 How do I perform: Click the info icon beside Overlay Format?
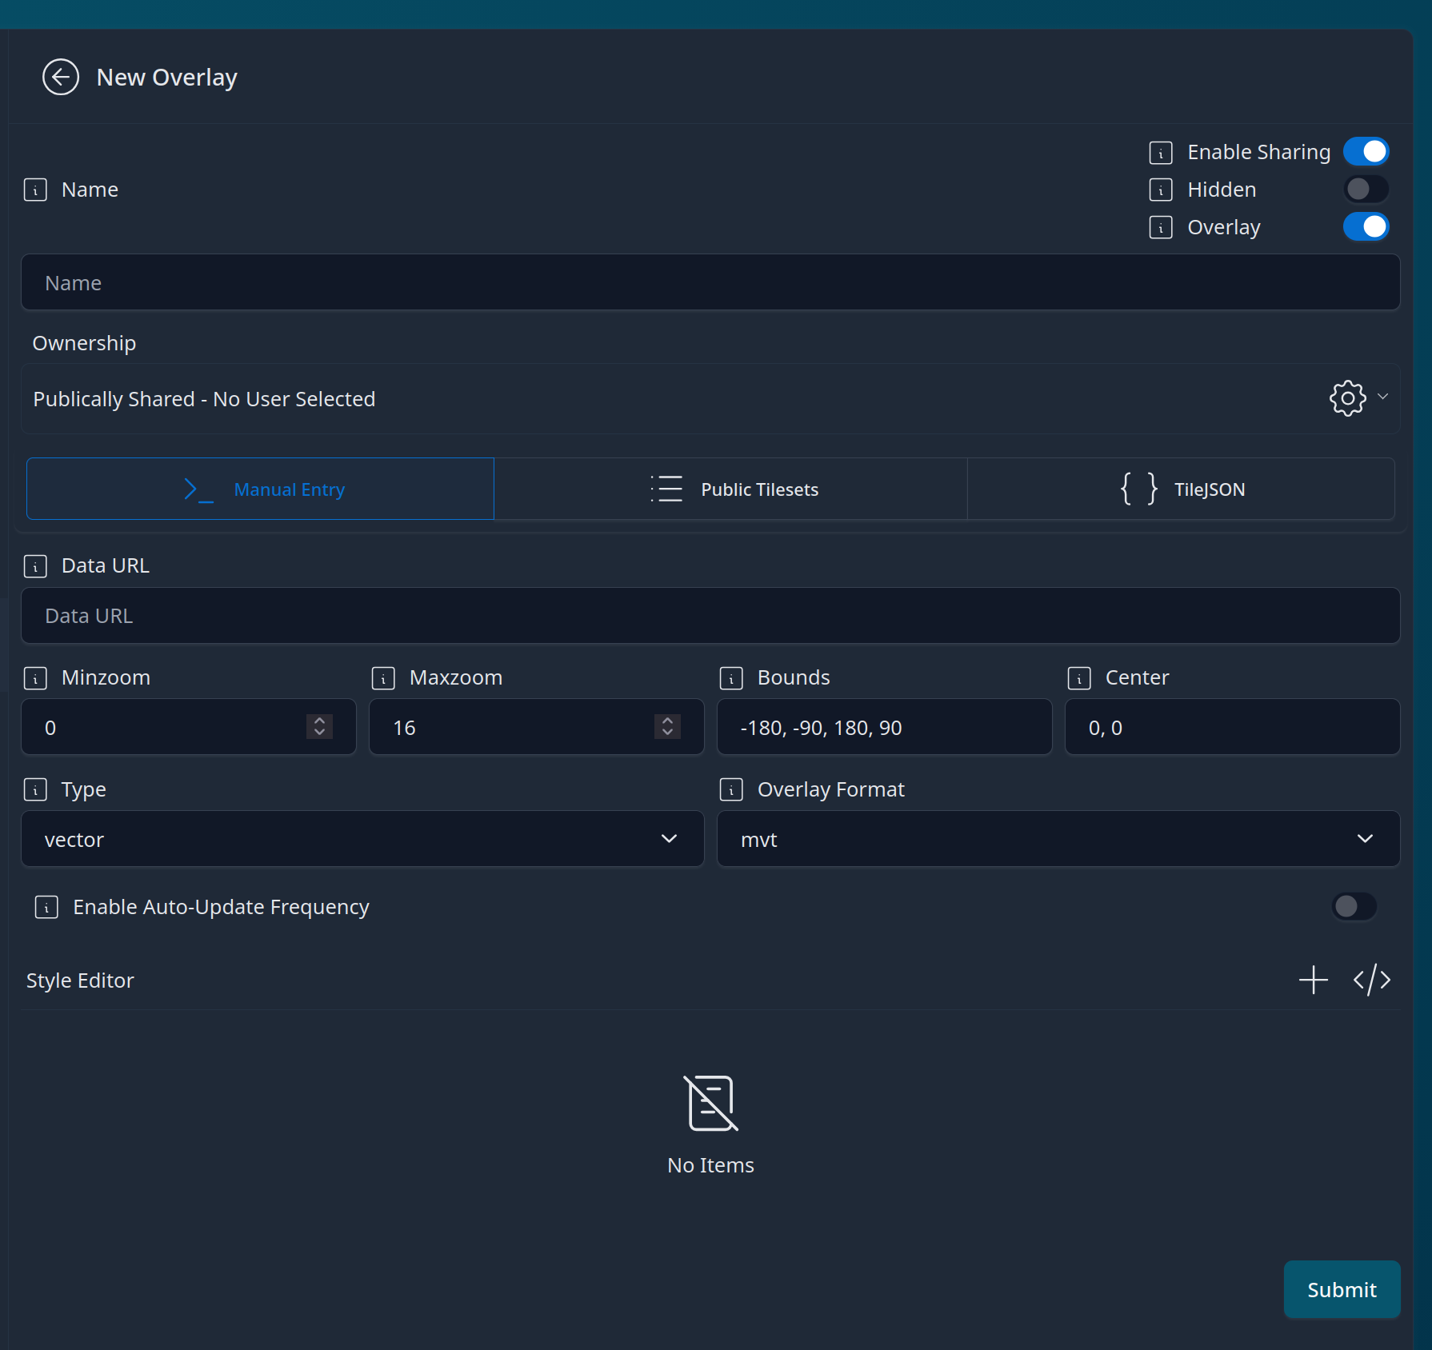point(731,790)
